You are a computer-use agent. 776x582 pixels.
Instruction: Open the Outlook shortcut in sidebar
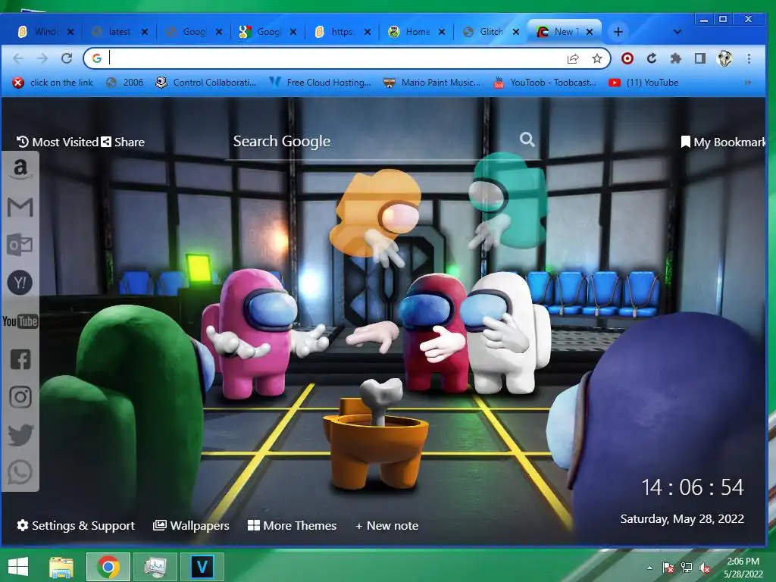pos(20,245)
